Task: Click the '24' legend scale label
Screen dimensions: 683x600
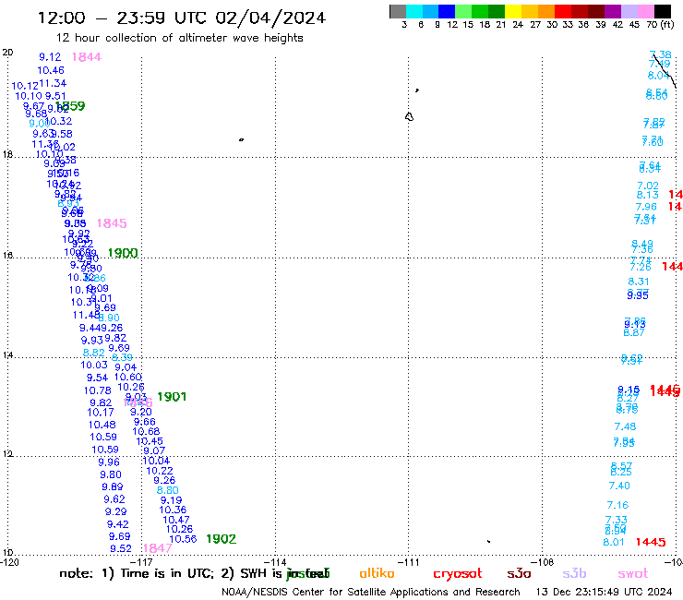Action: click(518, 25)
